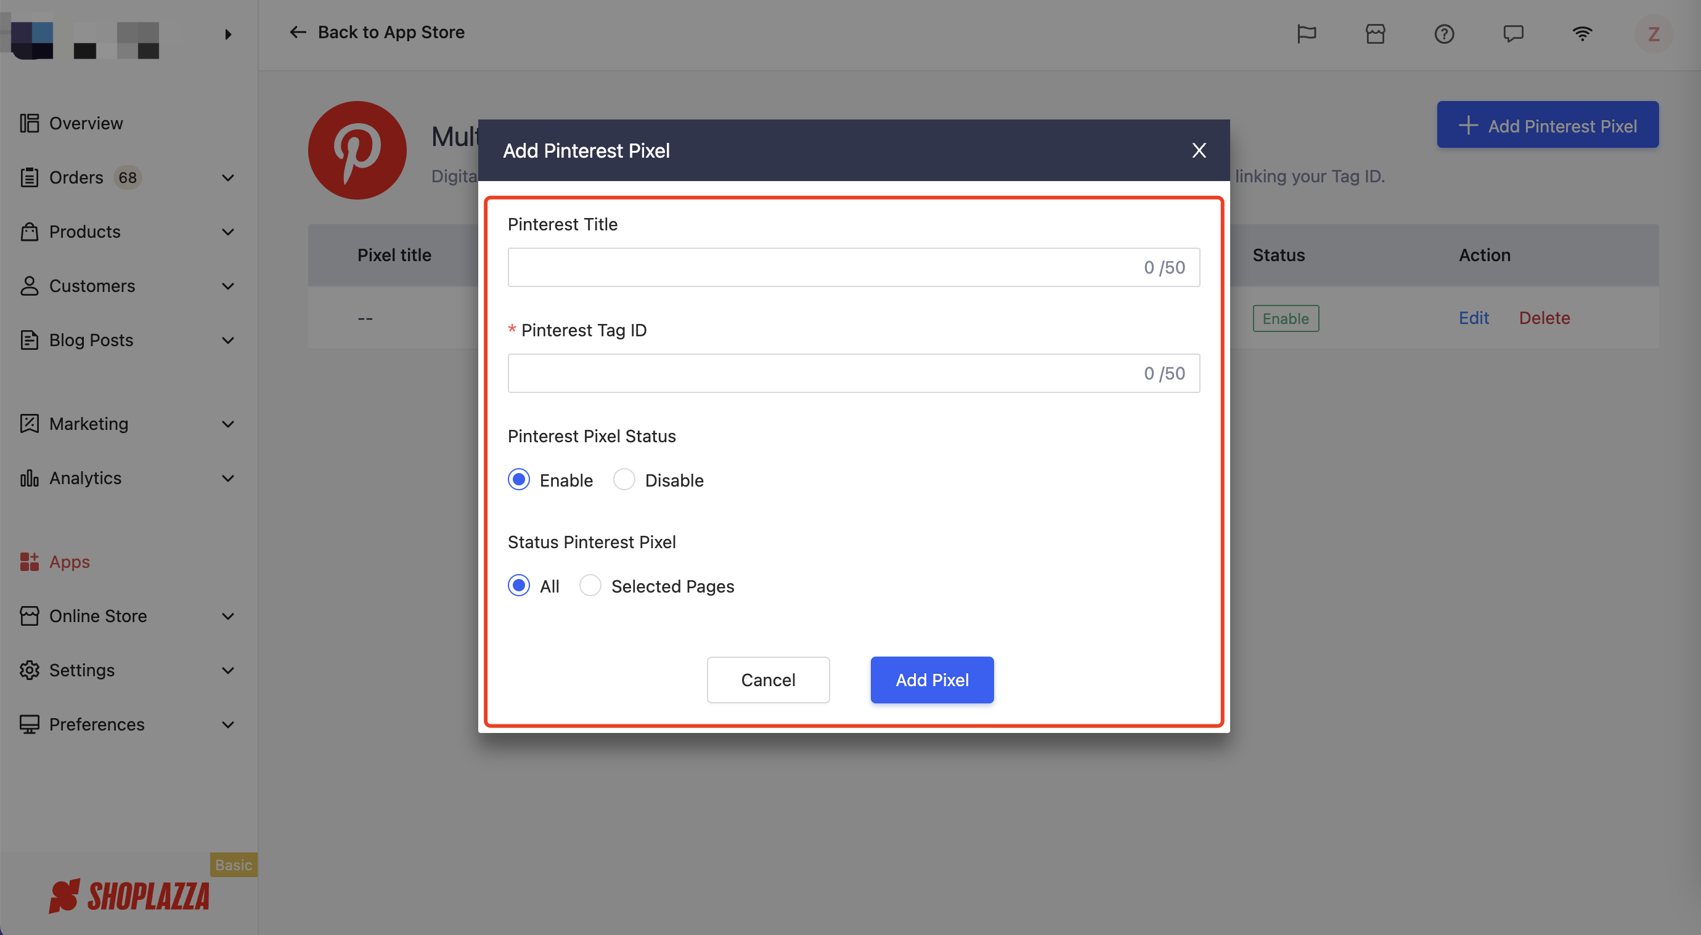The width and height of the screenshot is (1701, 935).
Task: Open Marketing in the sidebar
Action: [89, 424]
